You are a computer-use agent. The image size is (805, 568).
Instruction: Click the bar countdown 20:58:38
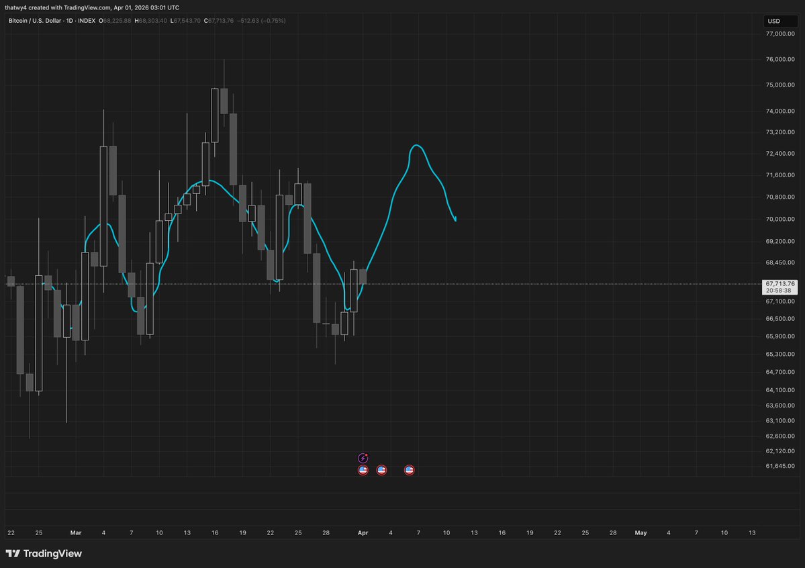[778, 291]
